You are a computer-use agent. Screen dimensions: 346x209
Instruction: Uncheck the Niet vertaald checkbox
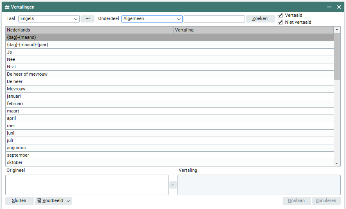pyautogui.click(x=280, y=22)
